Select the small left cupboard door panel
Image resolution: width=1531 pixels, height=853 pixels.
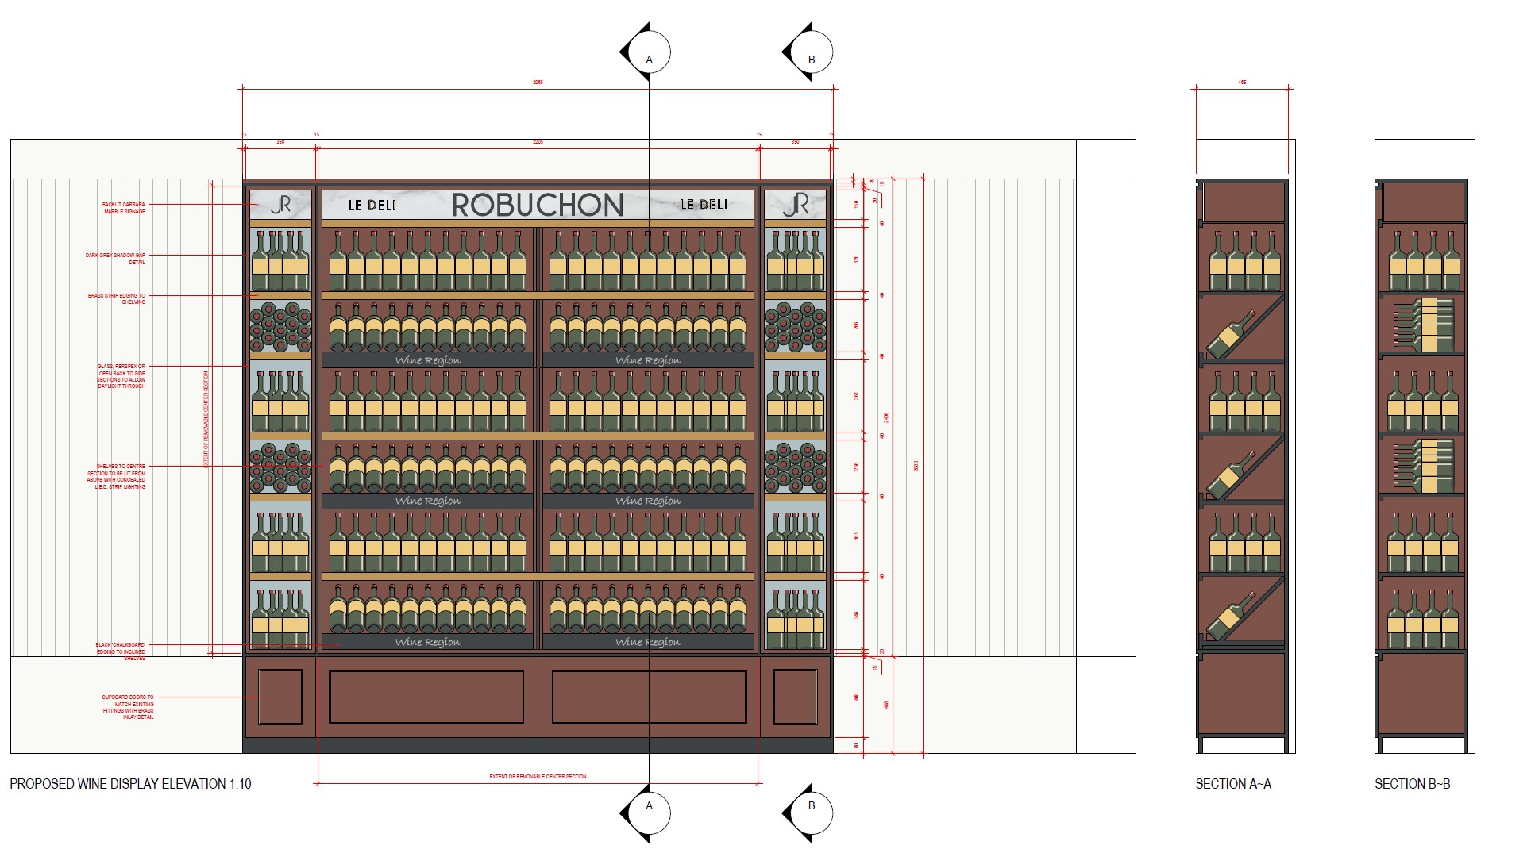[280, 697]
